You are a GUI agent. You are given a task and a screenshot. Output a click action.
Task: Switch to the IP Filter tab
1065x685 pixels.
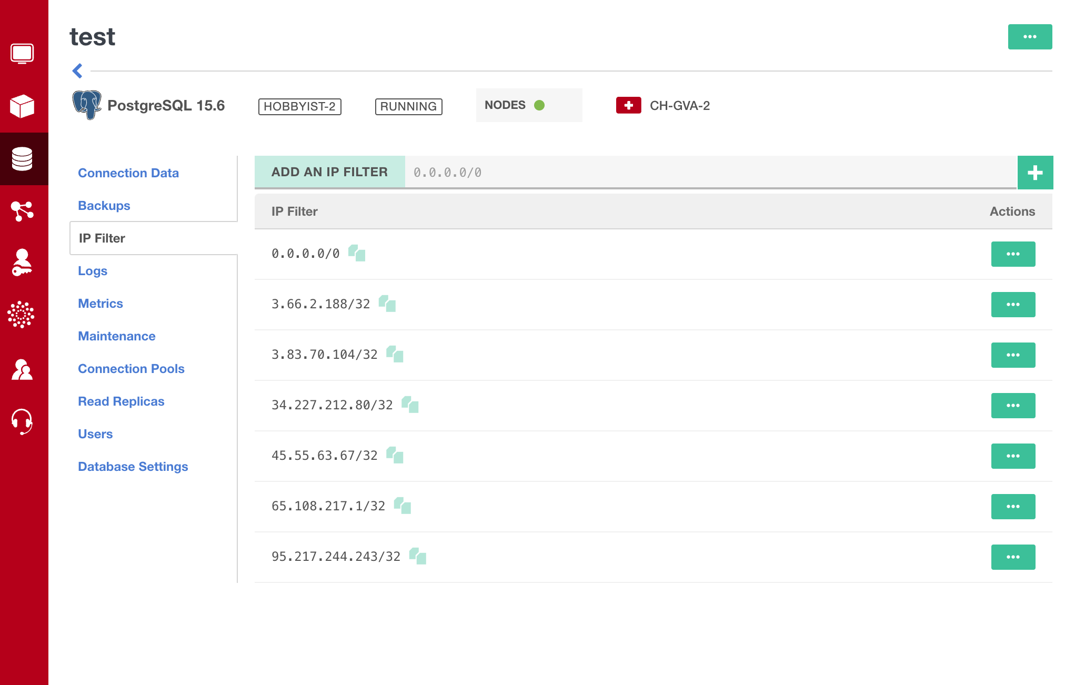point(102,238)
